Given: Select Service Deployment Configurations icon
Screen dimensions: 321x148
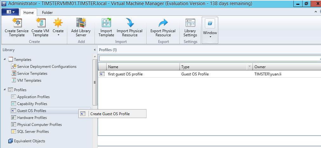Looking at the screenshot, I should coord(14,66).
